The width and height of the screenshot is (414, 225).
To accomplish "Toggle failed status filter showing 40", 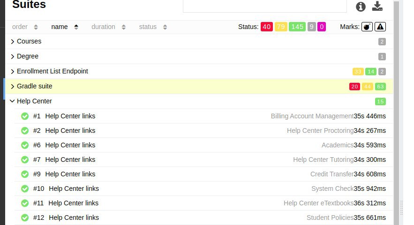I will tap(266, 27).
